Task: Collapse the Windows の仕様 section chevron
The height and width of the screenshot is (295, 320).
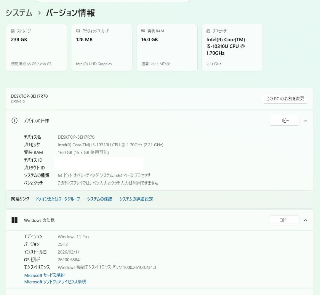Action: tap(305, 220)
